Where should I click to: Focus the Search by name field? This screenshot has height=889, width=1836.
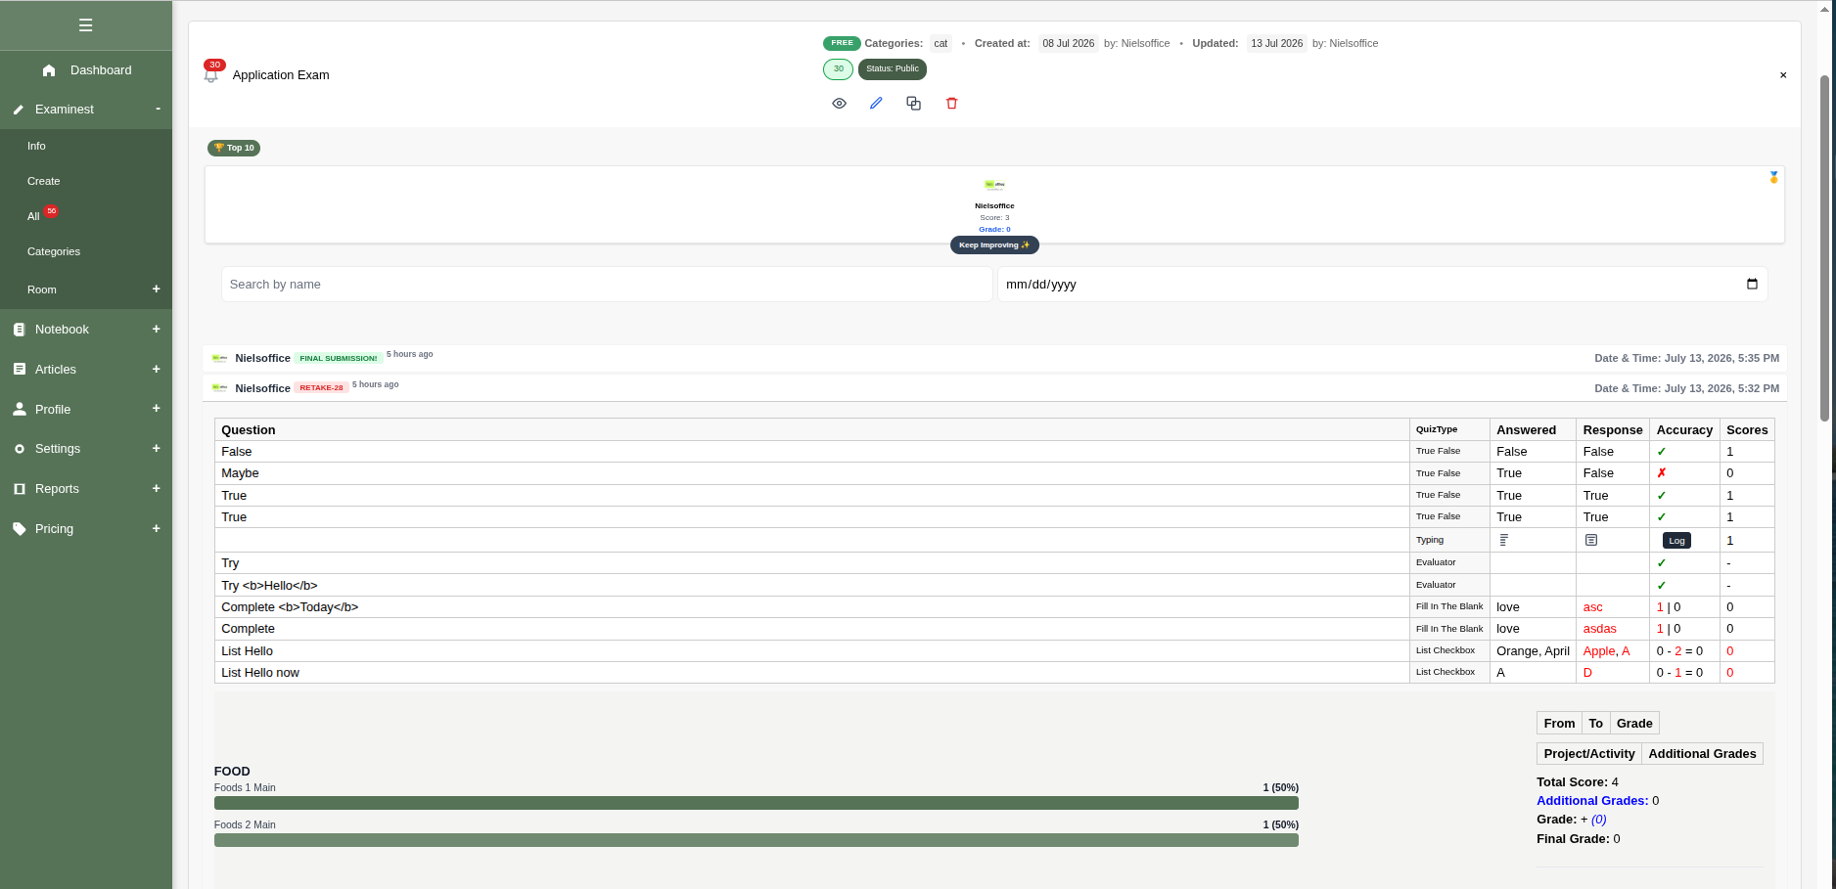pyautogui.click(x=607, y=285)
